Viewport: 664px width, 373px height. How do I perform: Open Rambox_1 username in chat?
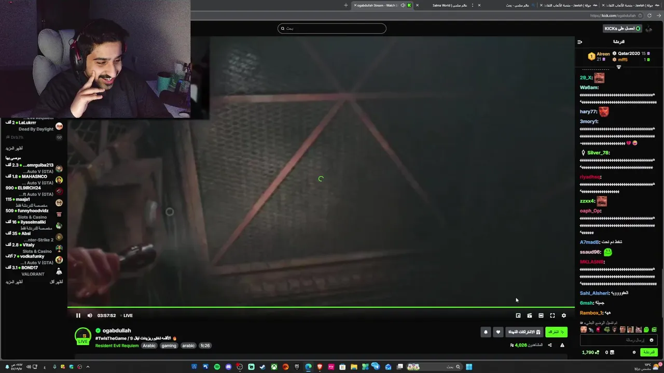coord(591,313)
